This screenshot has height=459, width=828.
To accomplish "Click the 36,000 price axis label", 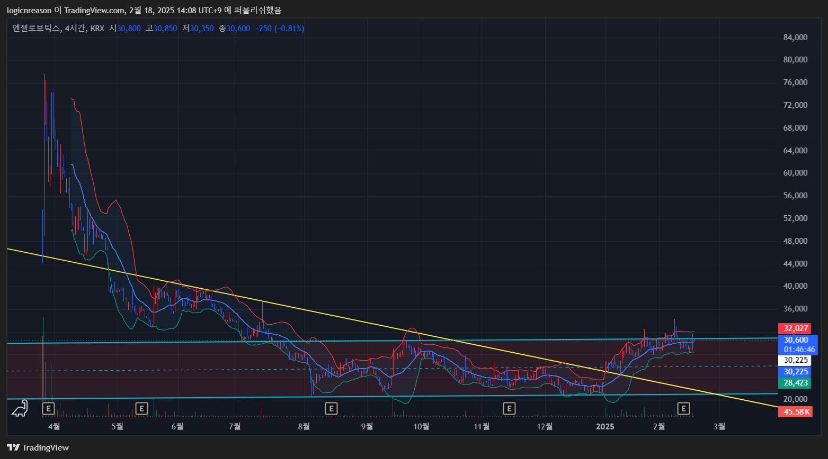I will click(x=795, y=309).
